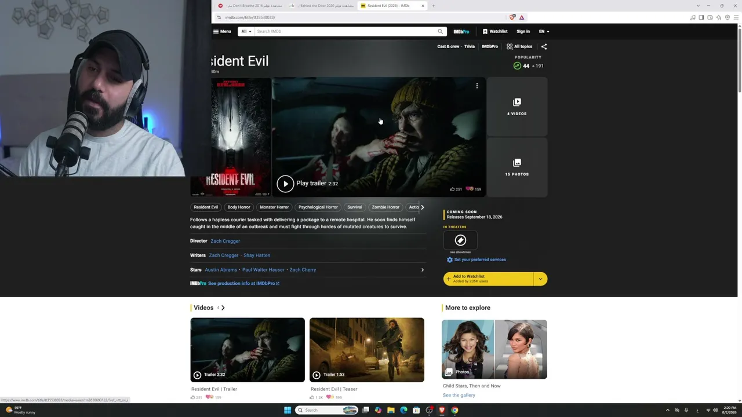Screen dimensions: 742x417
Task: Open the 15 Photos tile
Action: [517, 167]
